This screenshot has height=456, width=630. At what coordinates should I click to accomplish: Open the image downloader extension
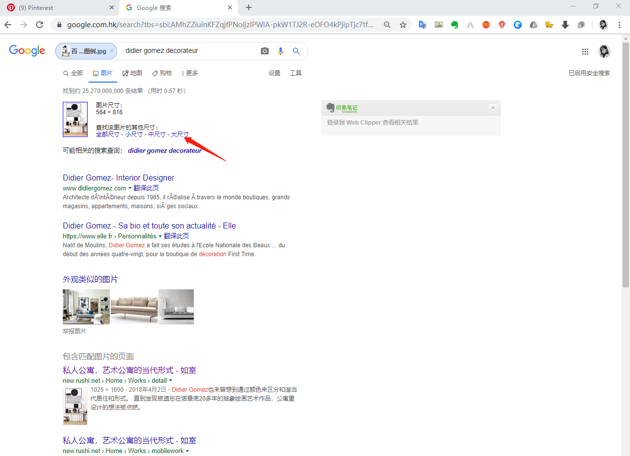point(439,25)
